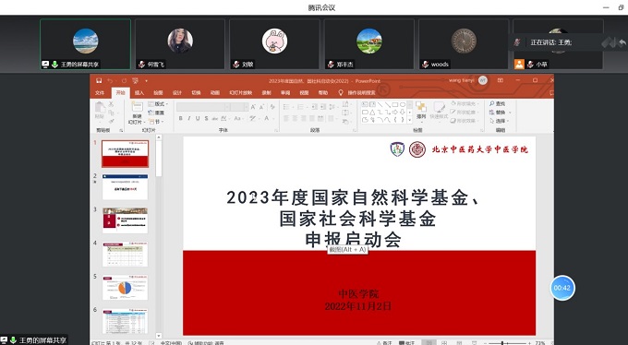This screenshot has height=345, width=628.
Task: Click the lightbulb Tell Me search icon
Action: coord(341,92)
